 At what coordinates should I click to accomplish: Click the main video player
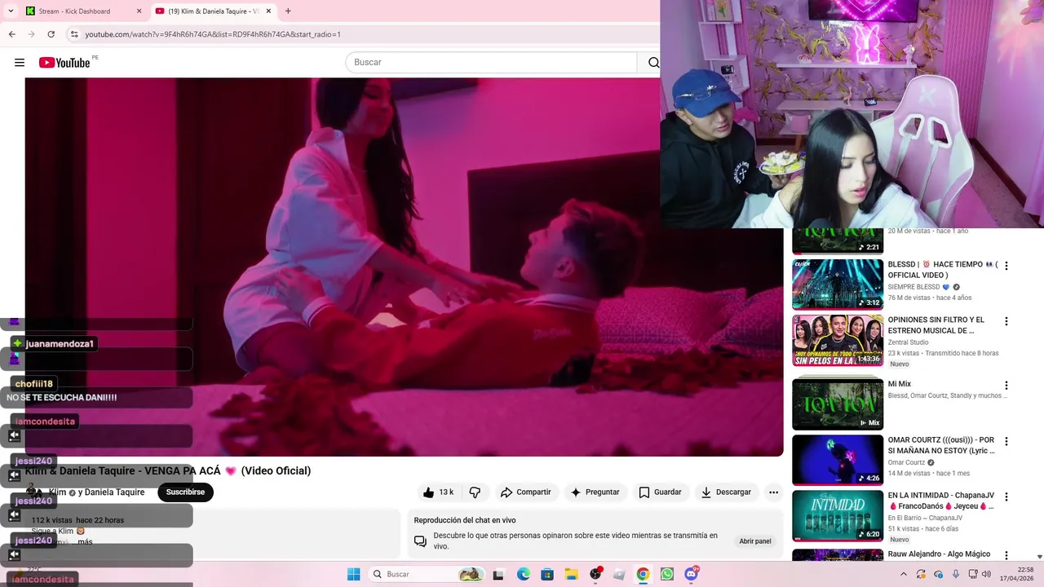(x=404, y=267)
